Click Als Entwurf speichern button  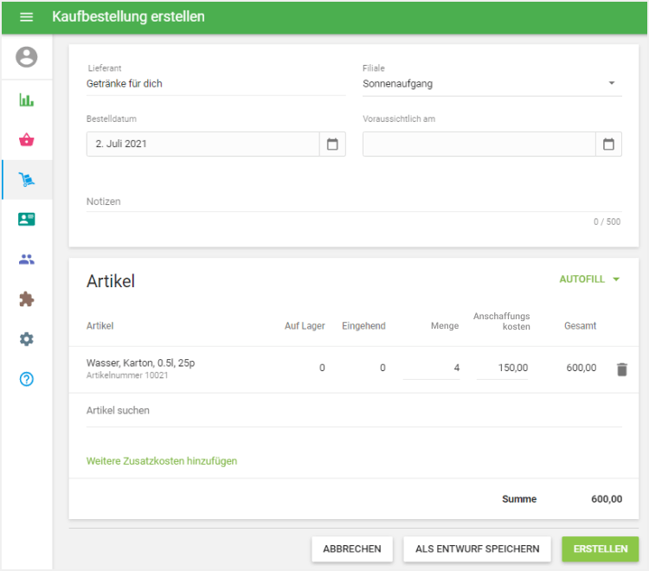pyautogui.click(x=477, y=549)
